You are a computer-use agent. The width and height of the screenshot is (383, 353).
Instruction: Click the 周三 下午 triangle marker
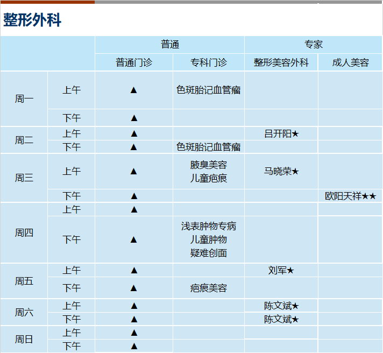134,196
